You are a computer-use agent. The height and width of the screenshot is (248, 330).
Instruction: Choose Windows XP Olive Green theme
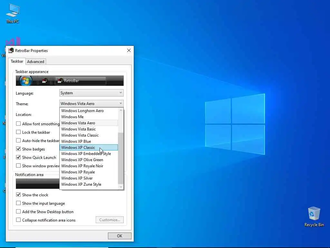tap(89, 160)
